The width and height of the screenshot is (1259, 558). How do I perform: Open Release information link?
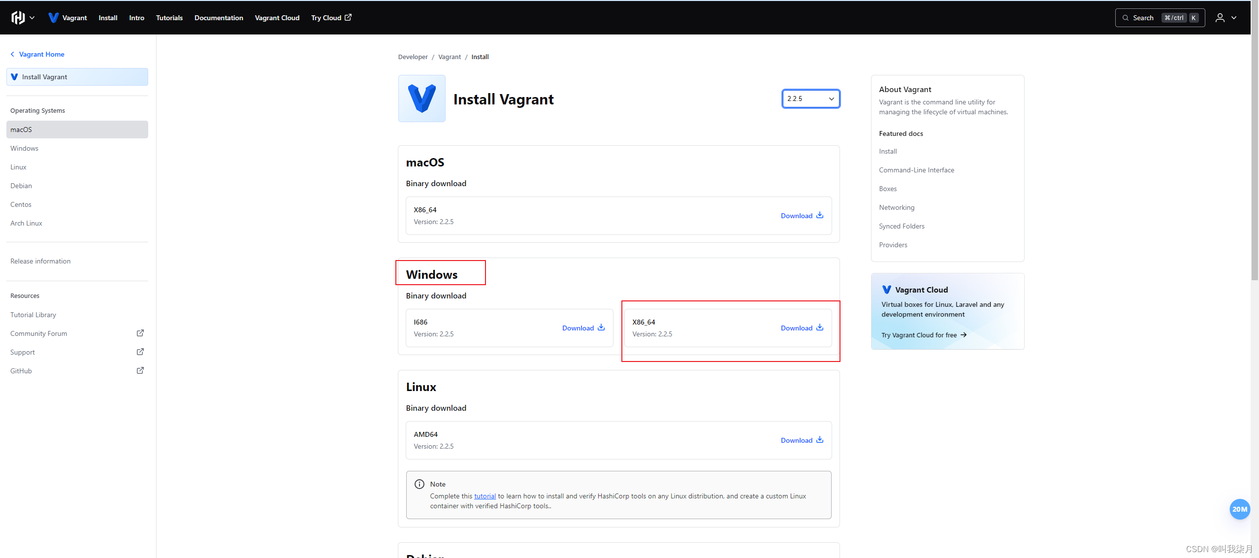[x=40, y=261]
